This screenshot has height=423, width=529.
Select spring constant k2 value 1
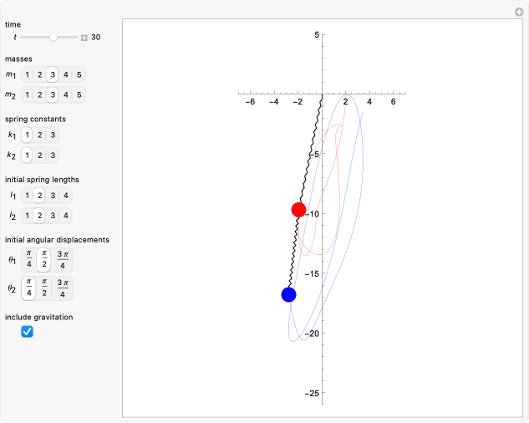(x=27, y=155)
